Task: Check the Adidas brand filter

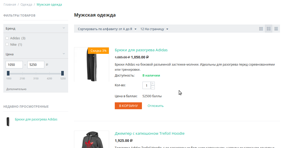Action: pos(7,38)
